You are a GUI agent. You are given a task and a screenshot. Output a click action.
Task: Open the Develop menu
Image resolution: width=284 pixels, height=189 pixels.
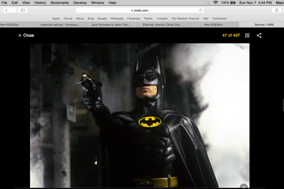coord(80,3)
